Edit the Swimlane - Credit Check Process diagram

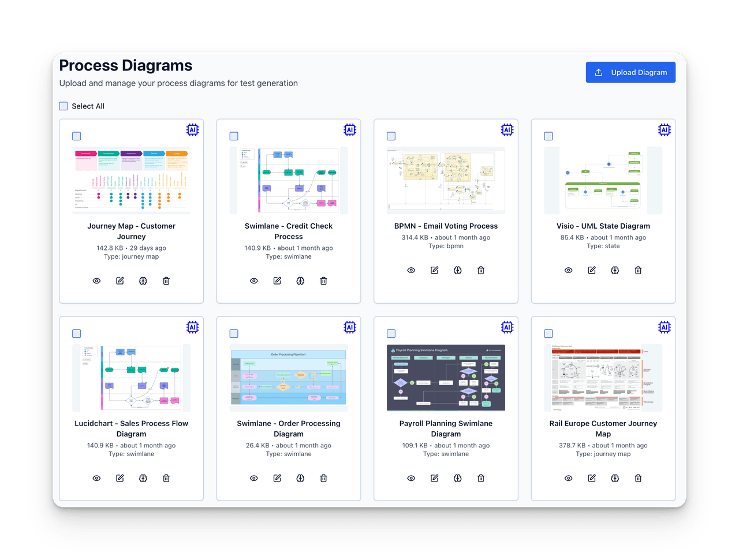[277, 281]
